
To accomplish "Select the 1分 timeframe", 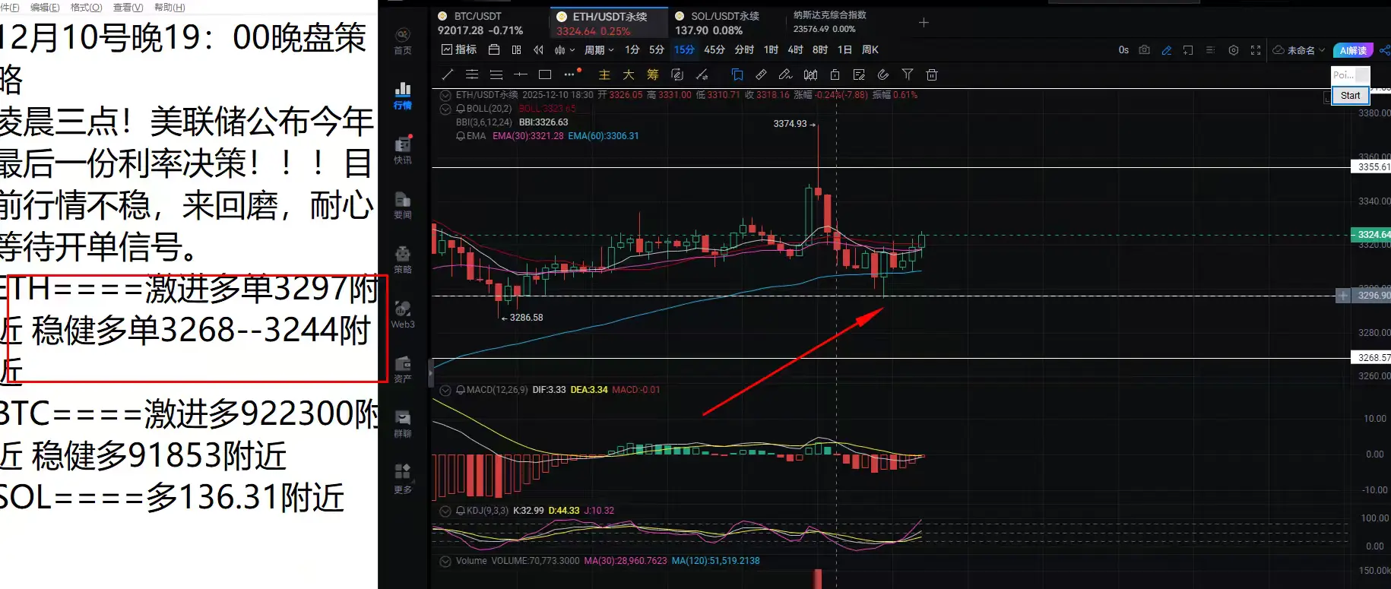I will [x=632, y=50].
